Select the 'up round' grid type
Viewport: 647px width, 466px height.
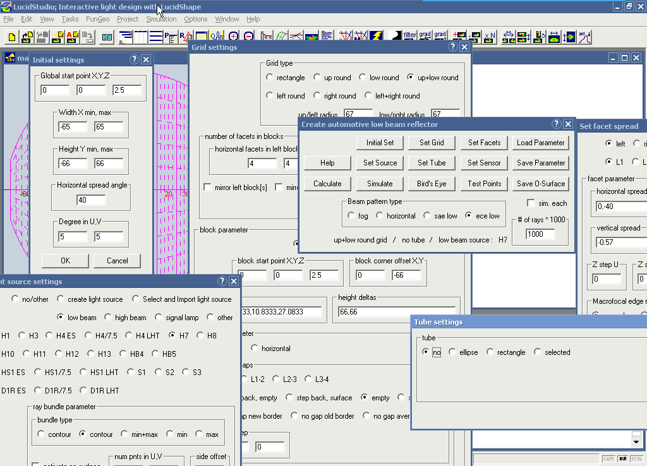317,77
